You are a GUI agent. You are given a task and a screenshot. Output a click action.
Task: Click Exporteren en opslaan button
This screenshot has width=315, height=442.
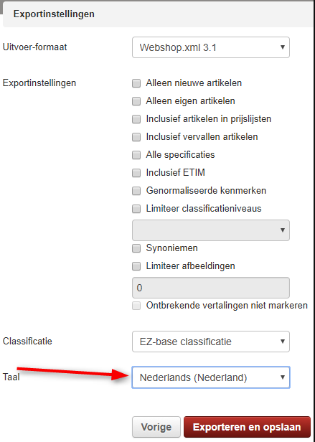point(247,427)
